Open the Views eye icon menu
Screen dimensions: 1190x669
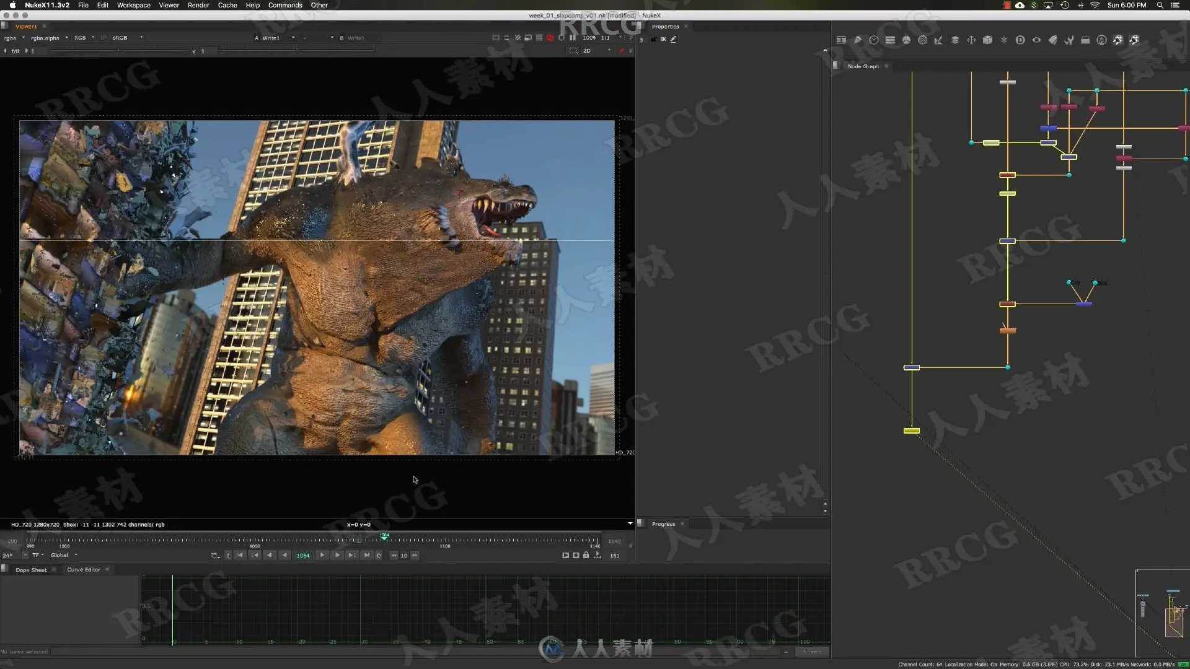[x=1036, y=40]
